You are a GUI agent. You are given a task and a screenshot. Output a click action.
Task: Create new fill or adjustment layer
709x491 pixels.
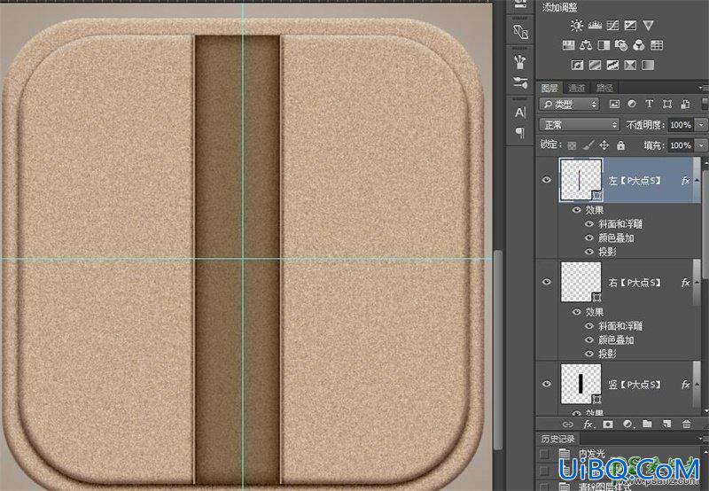pyautogui.click(x=627, y=425)
